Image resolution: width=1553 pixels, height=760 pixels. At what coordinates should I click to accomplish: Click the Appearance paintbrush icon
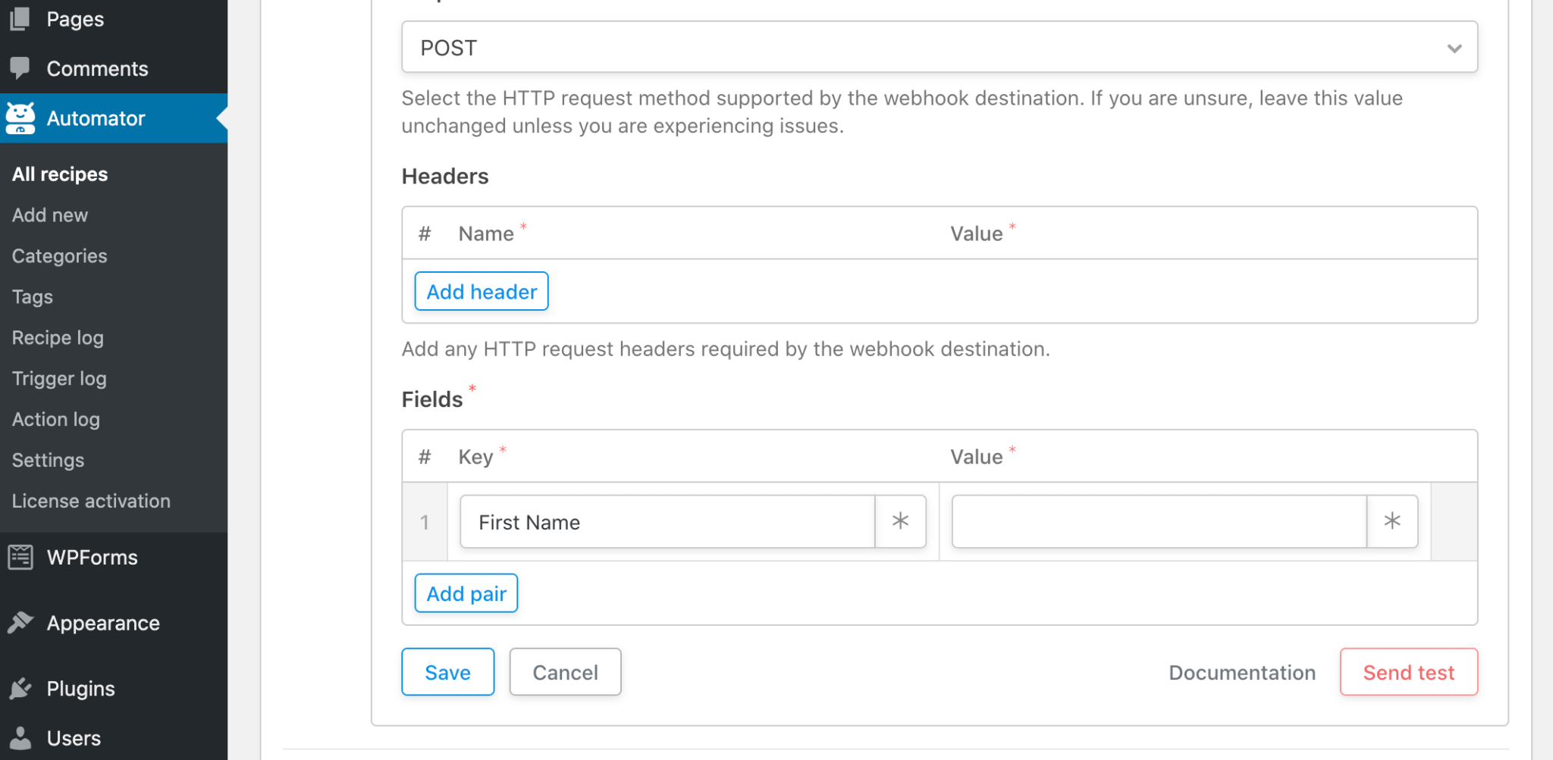point(20,623)
